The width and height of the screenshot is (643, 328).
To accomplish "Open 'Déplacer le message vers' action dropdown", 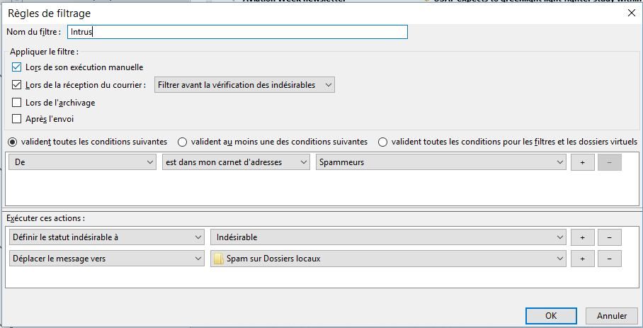I will (107, 259).
